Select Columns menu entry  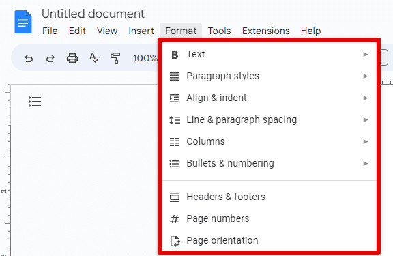(x=270, y=141)
